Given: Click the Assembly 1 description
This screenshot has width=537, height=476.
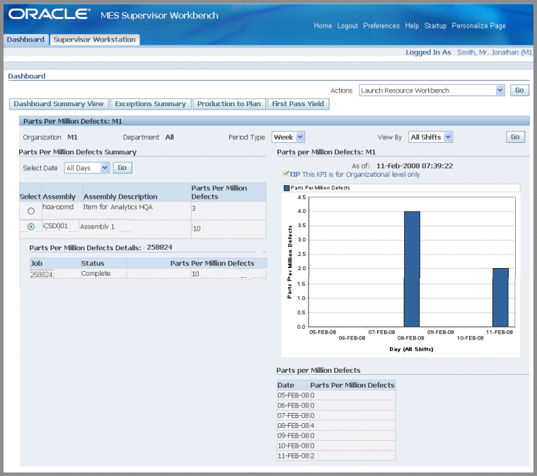Looking at the screenshot, I should [x=97, y=227].
